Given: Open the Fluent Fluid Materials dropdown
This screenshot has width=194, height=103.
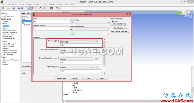Looking at the screenshot, I should pyautogui.click(x=90, y=29).
